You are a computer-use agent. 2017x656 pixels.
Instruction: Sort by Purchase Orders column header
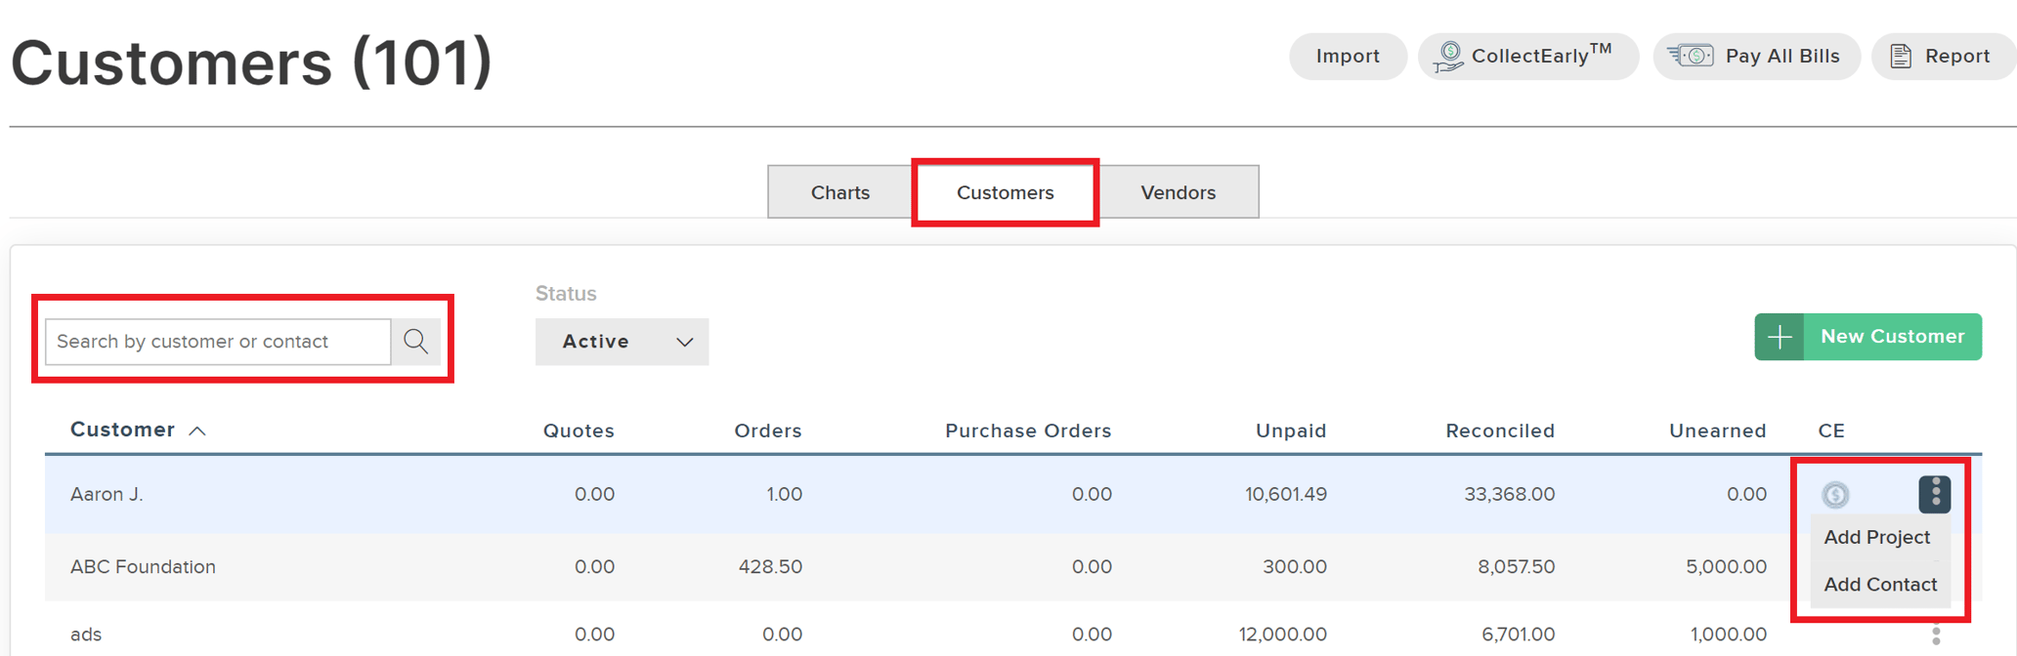point(1028,430)
